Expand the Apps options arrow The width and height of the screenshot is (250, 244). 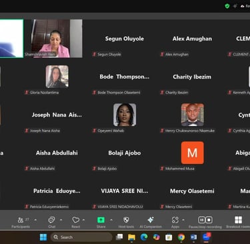tap(183, 220)
